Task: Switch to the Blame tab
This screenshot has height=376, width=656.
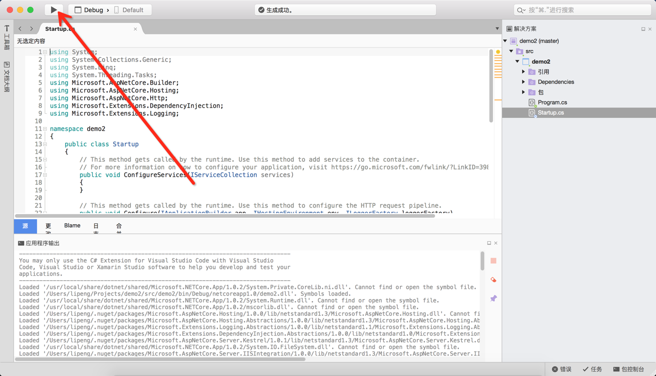Action: (72, 226)
